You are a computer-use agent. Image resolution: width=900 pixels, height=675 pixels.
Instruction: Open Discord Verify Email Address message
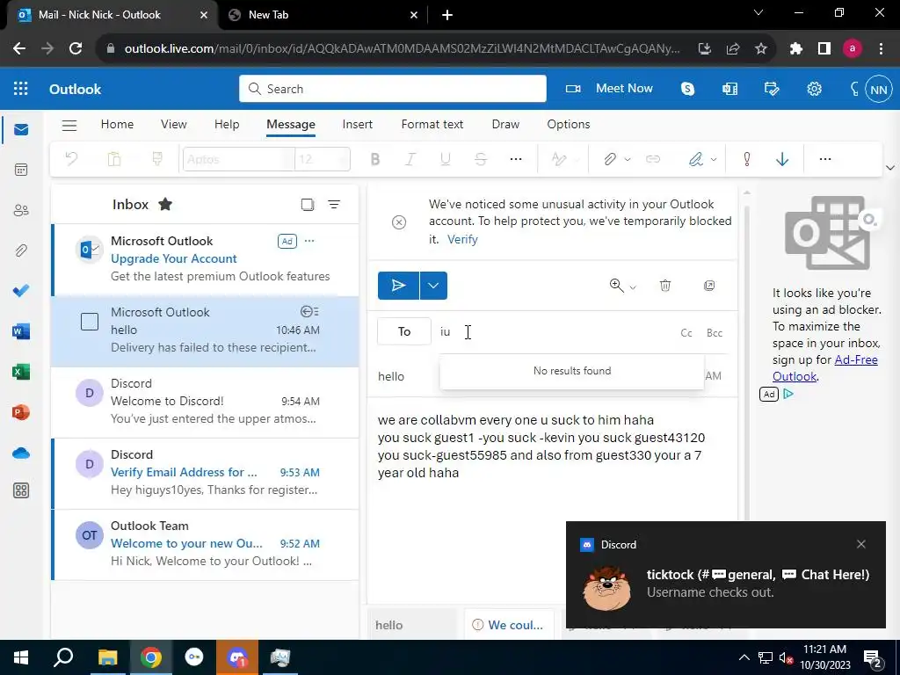coord(205,472)
